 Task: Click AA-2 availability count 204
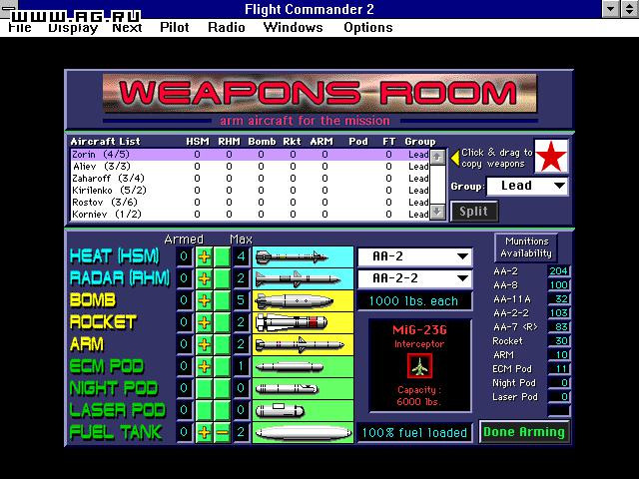point(559,271)
